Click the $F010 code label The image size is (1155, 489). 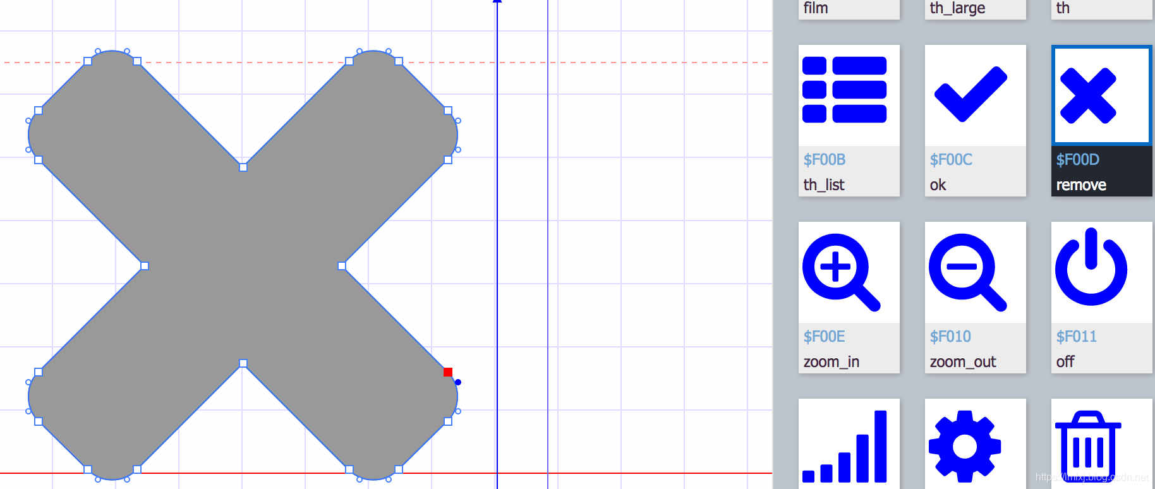click(950, 337)
